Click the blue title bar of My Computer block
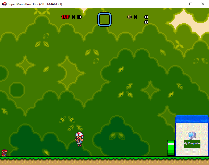This screenshot has width=209, height=165. (x=192, y=119)
